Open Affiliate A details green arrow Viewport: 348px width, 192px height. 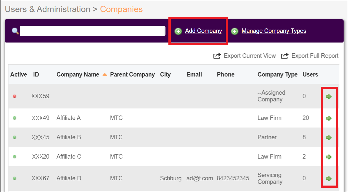click(329, 118)
